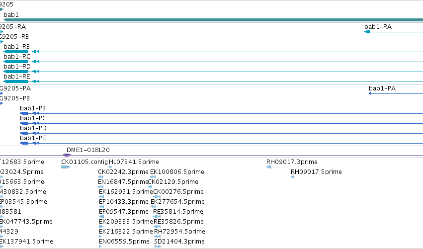This screenshot has width=423, height=249.
Task: Open the EP10433.3prime EST label
Action: [x=124, y=202]
